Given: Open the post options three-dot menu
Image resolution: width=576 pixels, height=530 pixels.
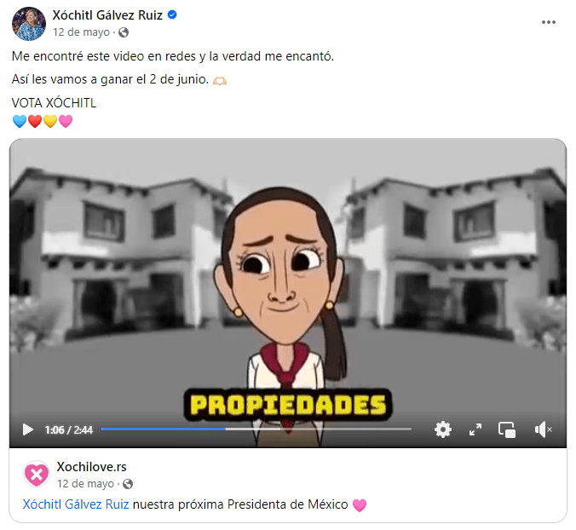Looking at the screenshot, I should pos(549,22).
